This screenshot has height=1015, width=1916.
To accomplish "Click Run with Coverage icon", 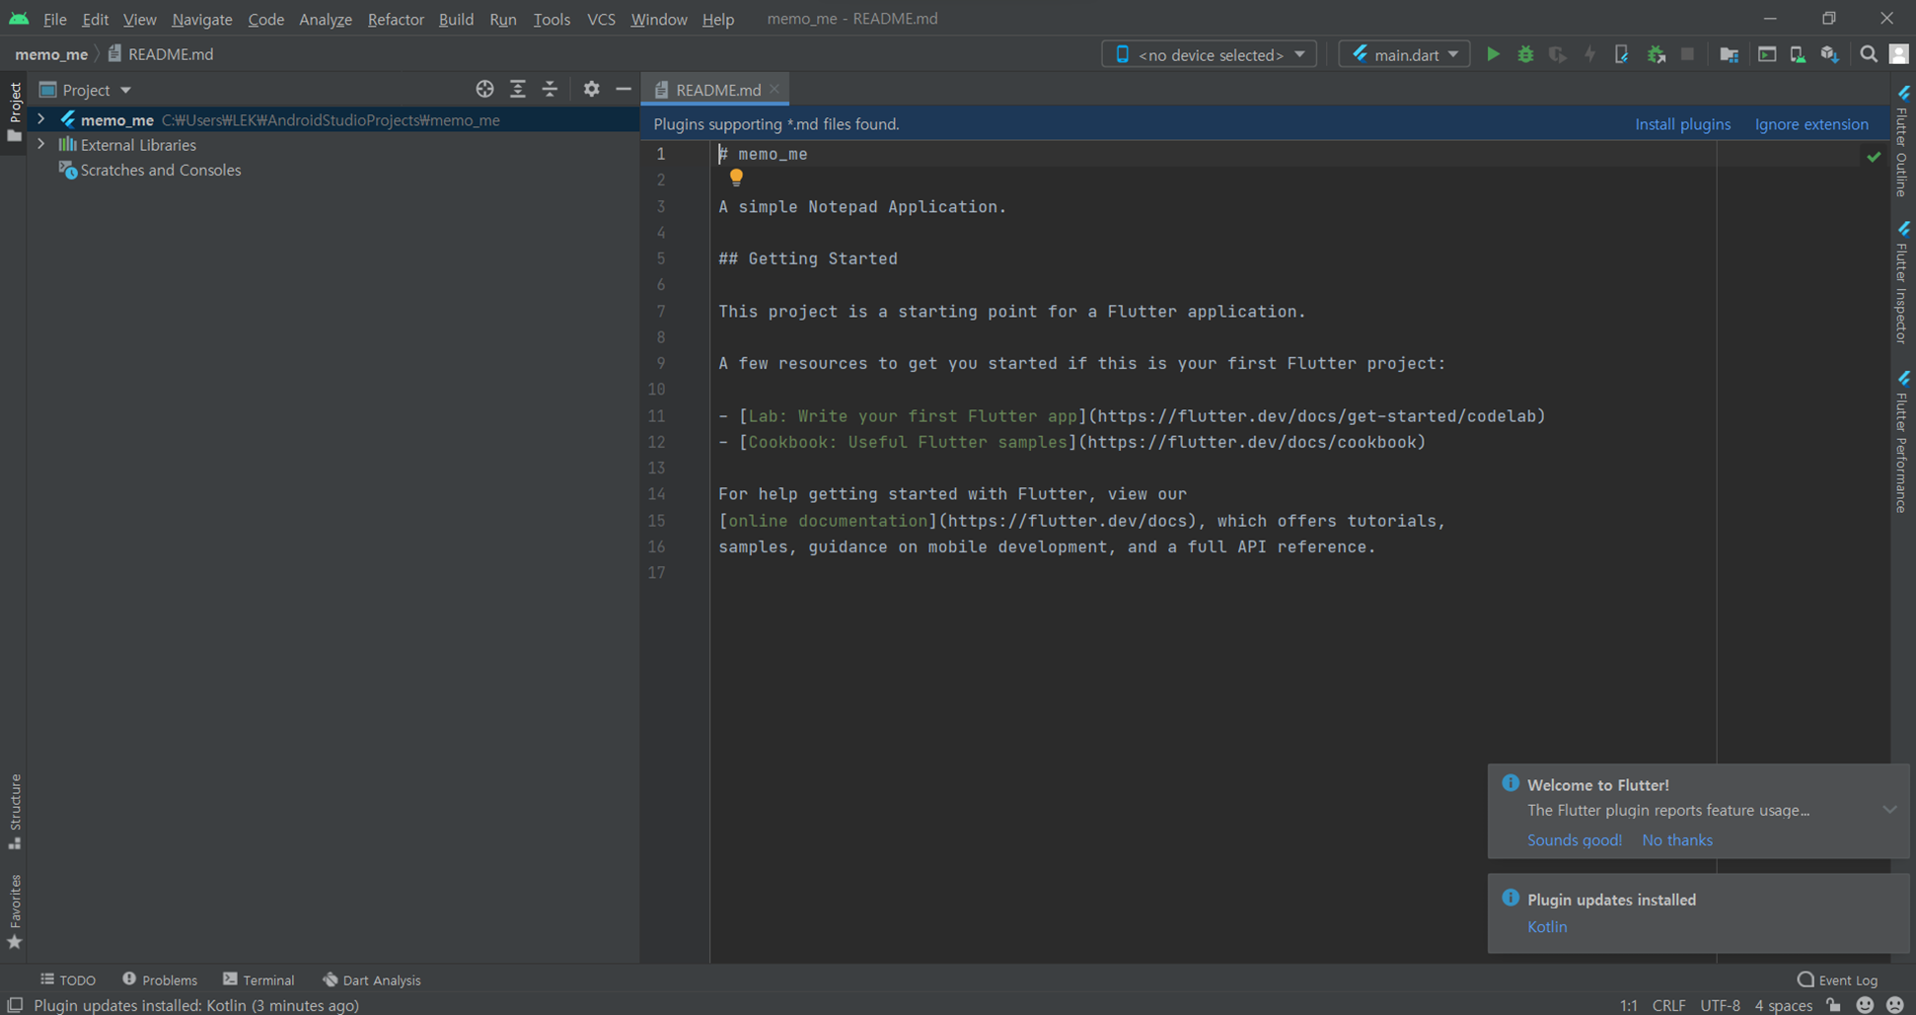I will pos(1558,54).
